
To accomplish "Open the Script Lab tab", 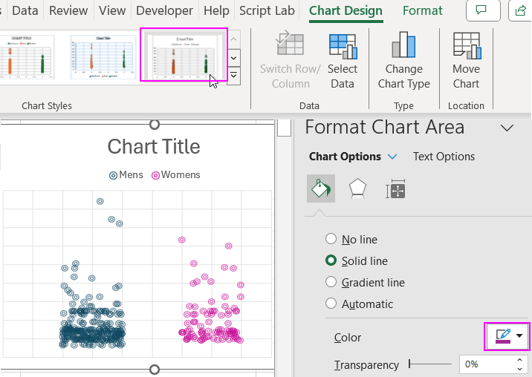I will coord(267,10).
